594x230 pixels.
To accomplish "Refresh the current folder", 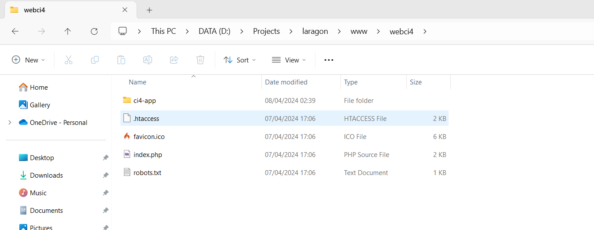I will pos(94,31).
